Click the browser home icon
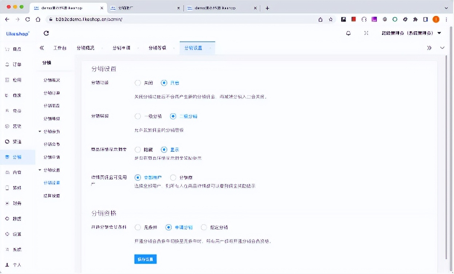The width and height of the screenshot is (454, 274). pyautogui.click(x=38, y=19)
